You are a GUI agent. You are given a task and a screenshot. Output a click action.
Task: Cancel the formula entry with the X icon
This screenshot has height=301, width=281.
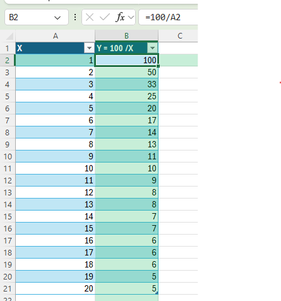[90, 17]
